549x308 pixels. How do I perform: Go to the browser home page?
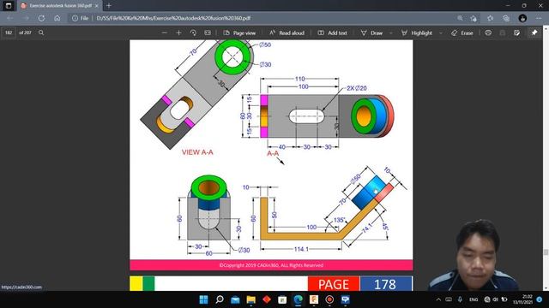tap(57, 18)
